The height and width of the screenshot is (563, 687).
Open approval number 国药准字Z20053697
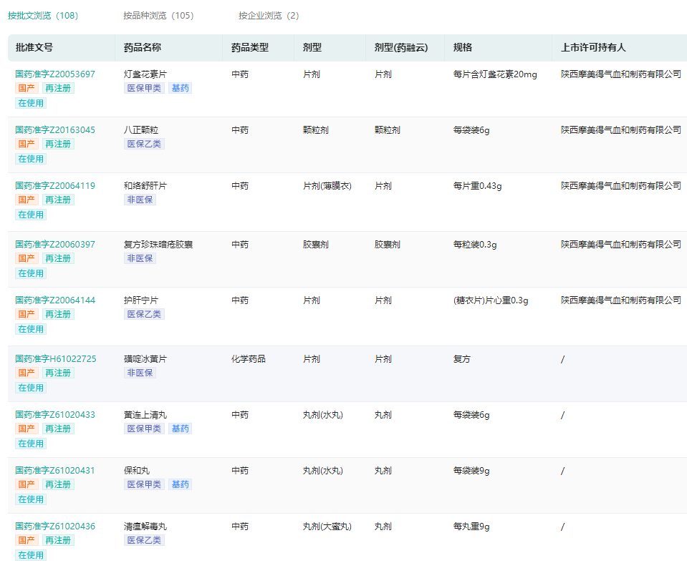click(x=55, y=74)
